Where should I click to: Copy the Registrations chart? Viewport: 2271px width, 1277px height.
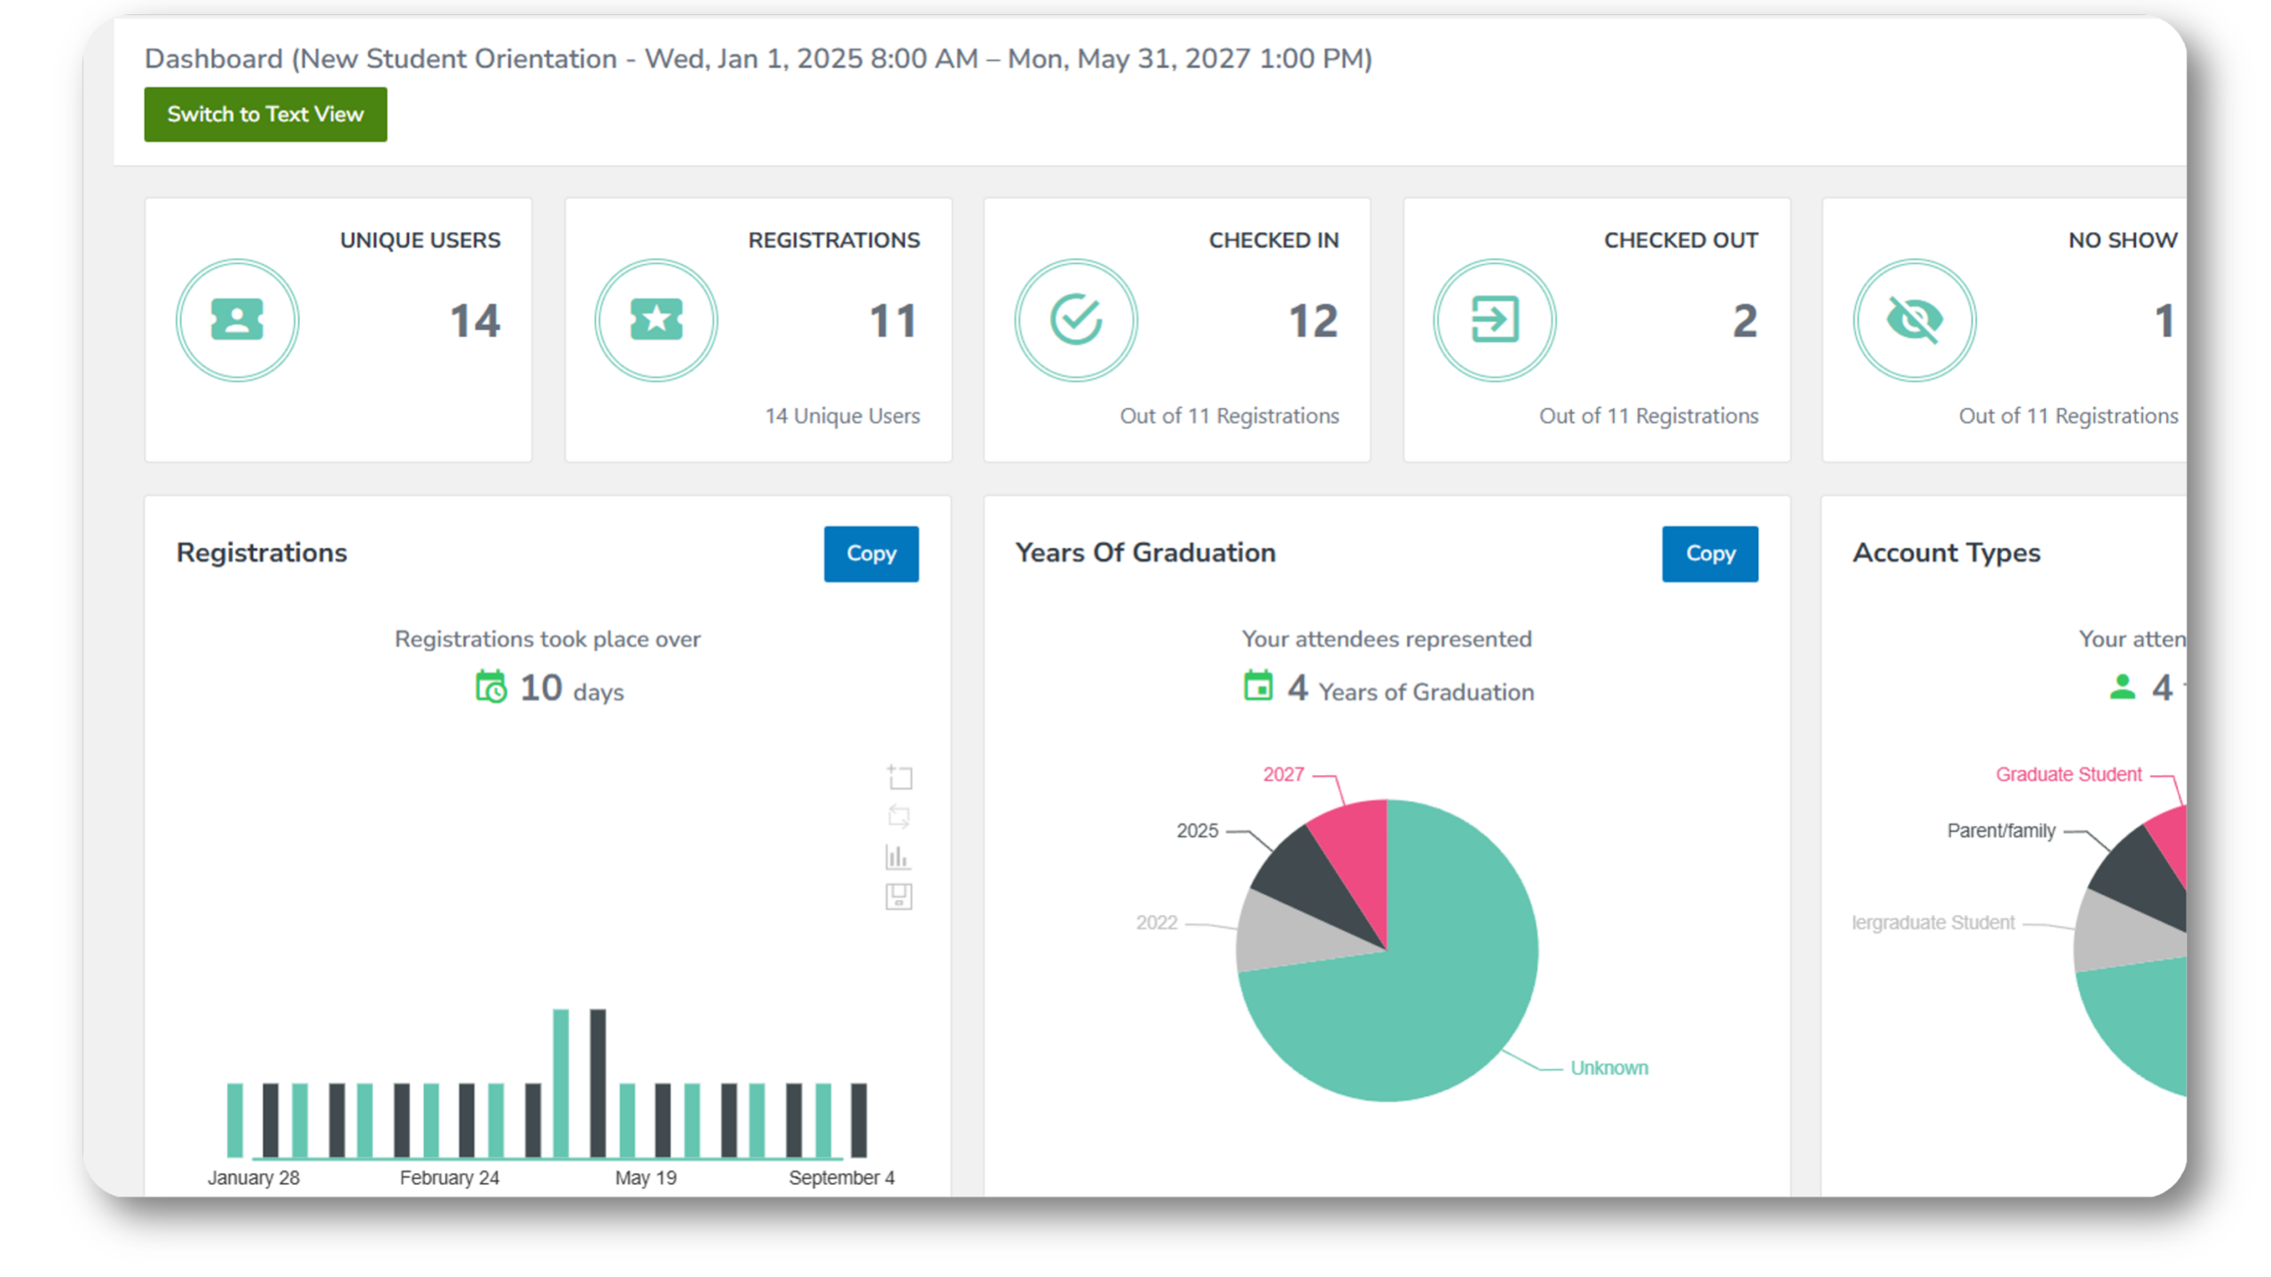point(871,553)
